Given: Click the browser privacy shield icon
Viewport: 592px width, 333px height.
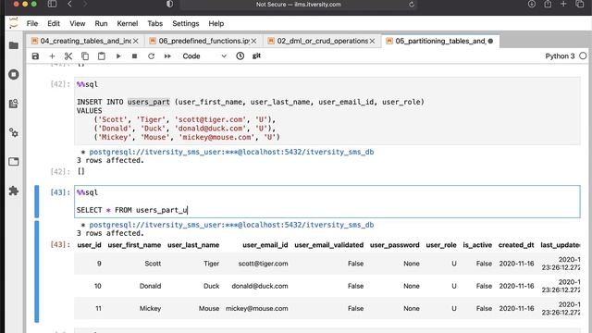Looking at the screenshot, I should 169,4.
